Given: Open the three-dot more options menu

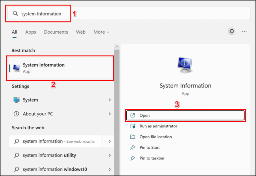Looking at the screenshot, I should [244, 31].
